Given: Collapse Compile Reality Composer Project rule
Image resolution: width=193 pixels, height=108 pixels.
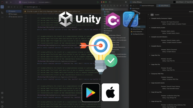Looking at the screenshot, I should 150,18.
